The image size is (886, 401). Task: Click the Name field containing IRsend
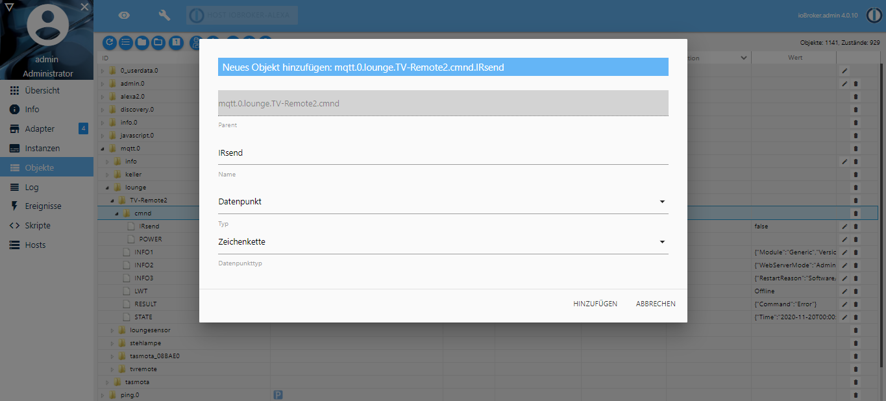[443, 153]
